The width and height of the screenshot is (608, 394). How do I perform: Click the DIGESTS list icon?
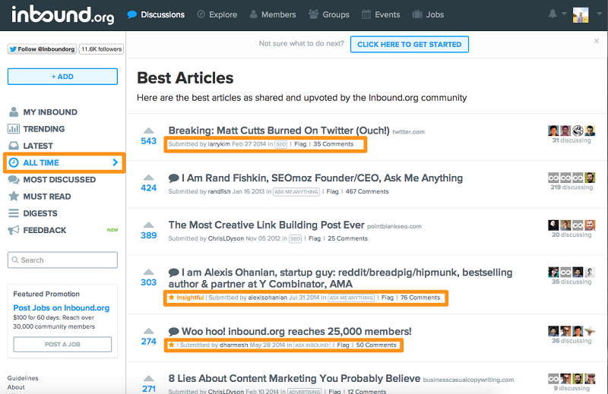coord(14,213)
